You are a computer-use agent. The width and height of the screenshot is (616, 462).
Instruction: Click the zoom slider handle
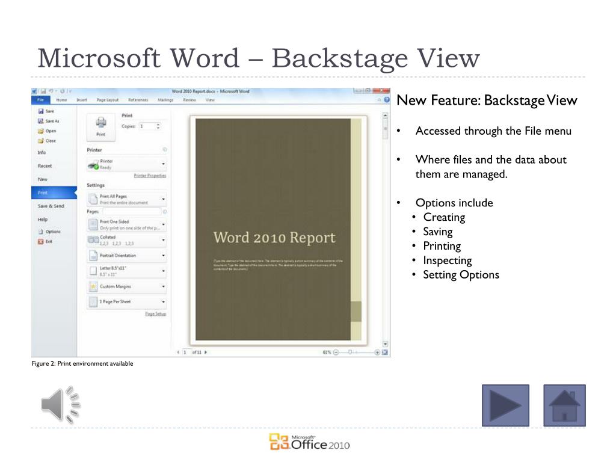tap(350, 353)
